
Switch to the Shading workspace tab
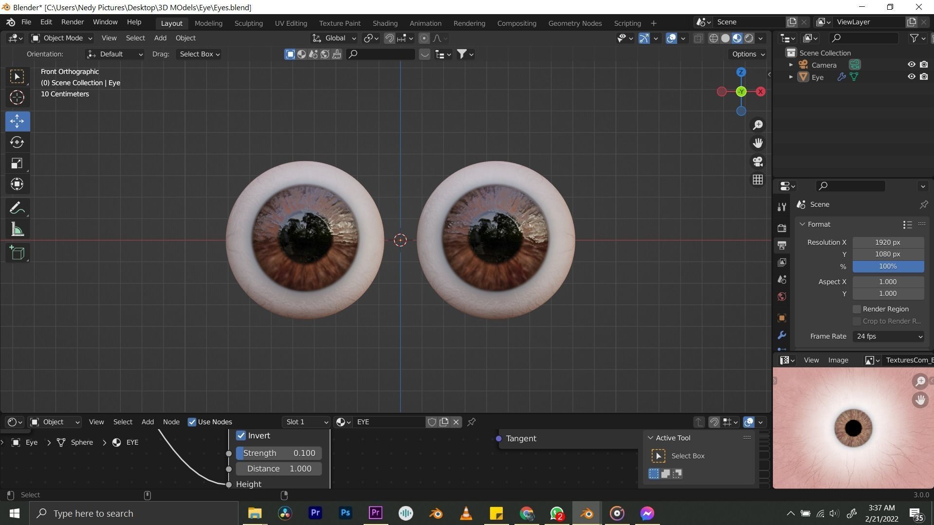click(385, 23)
